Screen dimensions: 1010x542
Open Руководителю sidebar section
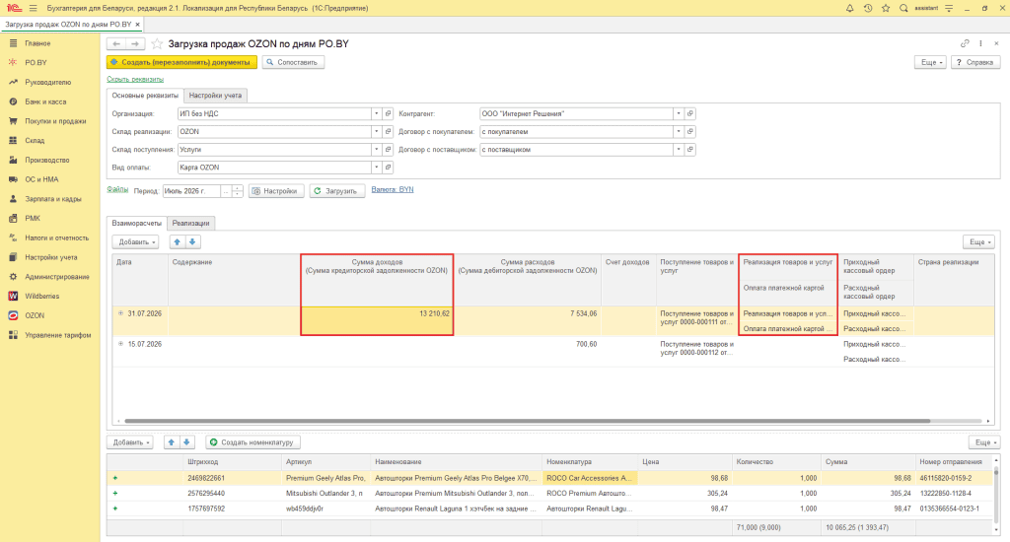[x=47, y=83]
